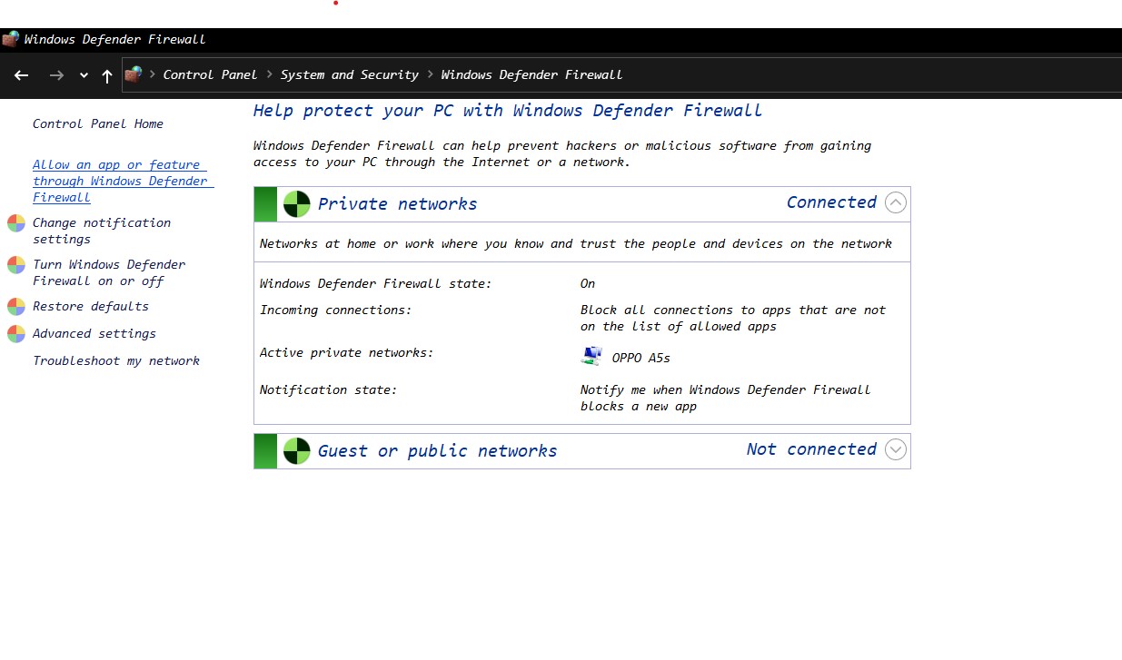Open Troubleshoot my network link
Screen dimensions: 1122x660
coord(116,360)
